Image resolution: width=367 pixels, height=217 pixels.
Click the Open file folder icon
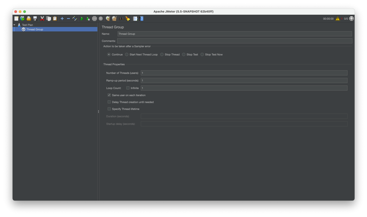tap(29, 19)
